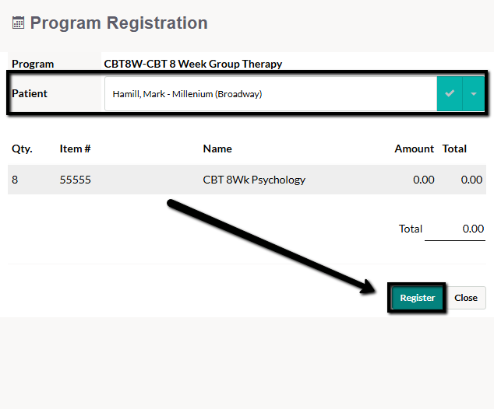Select the CBT 8Wk Psychology row
This screenshot has height=409, width=494.
(x=247, y=180)
